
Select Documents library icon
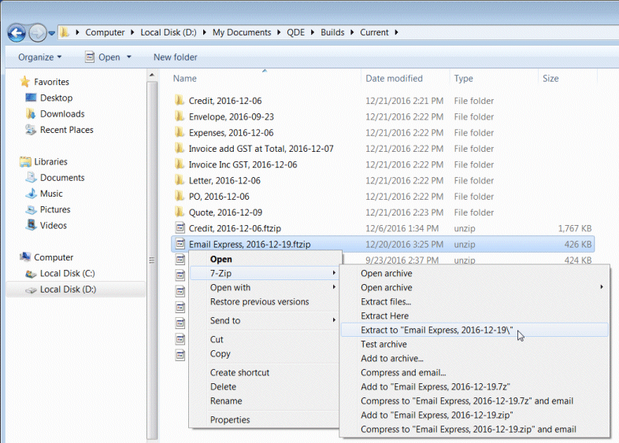(x=31, y=178)
